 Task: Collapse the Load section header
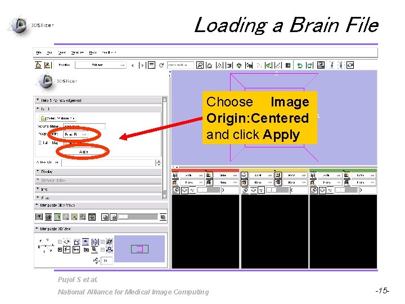(98, 109)
